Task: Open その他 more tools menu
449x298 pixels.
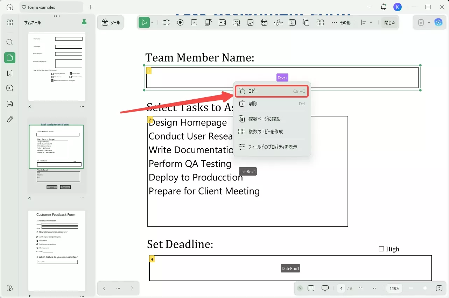Action: 341,22
